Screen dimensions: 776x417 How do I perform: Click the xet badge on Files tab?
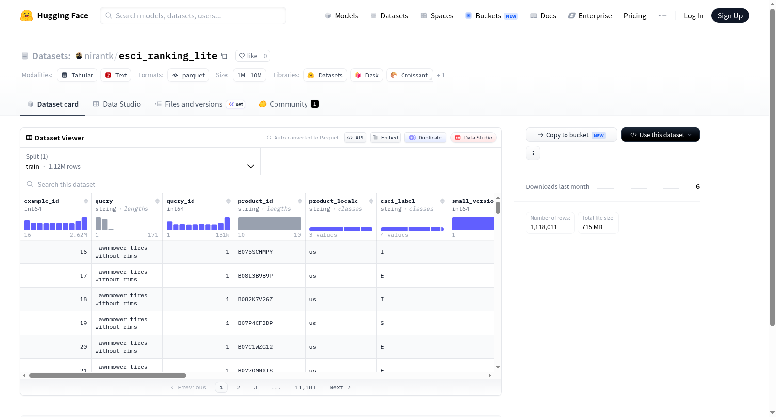click(236, 104)
